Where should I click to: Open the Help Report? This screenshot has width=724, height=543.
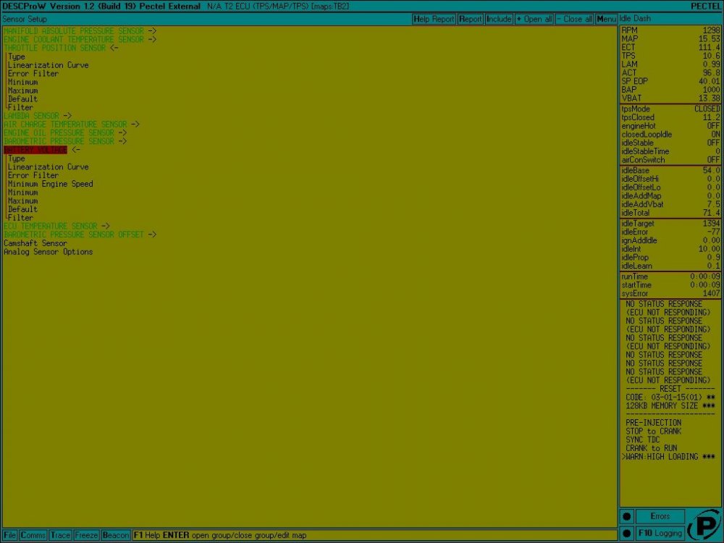[434, 19]
